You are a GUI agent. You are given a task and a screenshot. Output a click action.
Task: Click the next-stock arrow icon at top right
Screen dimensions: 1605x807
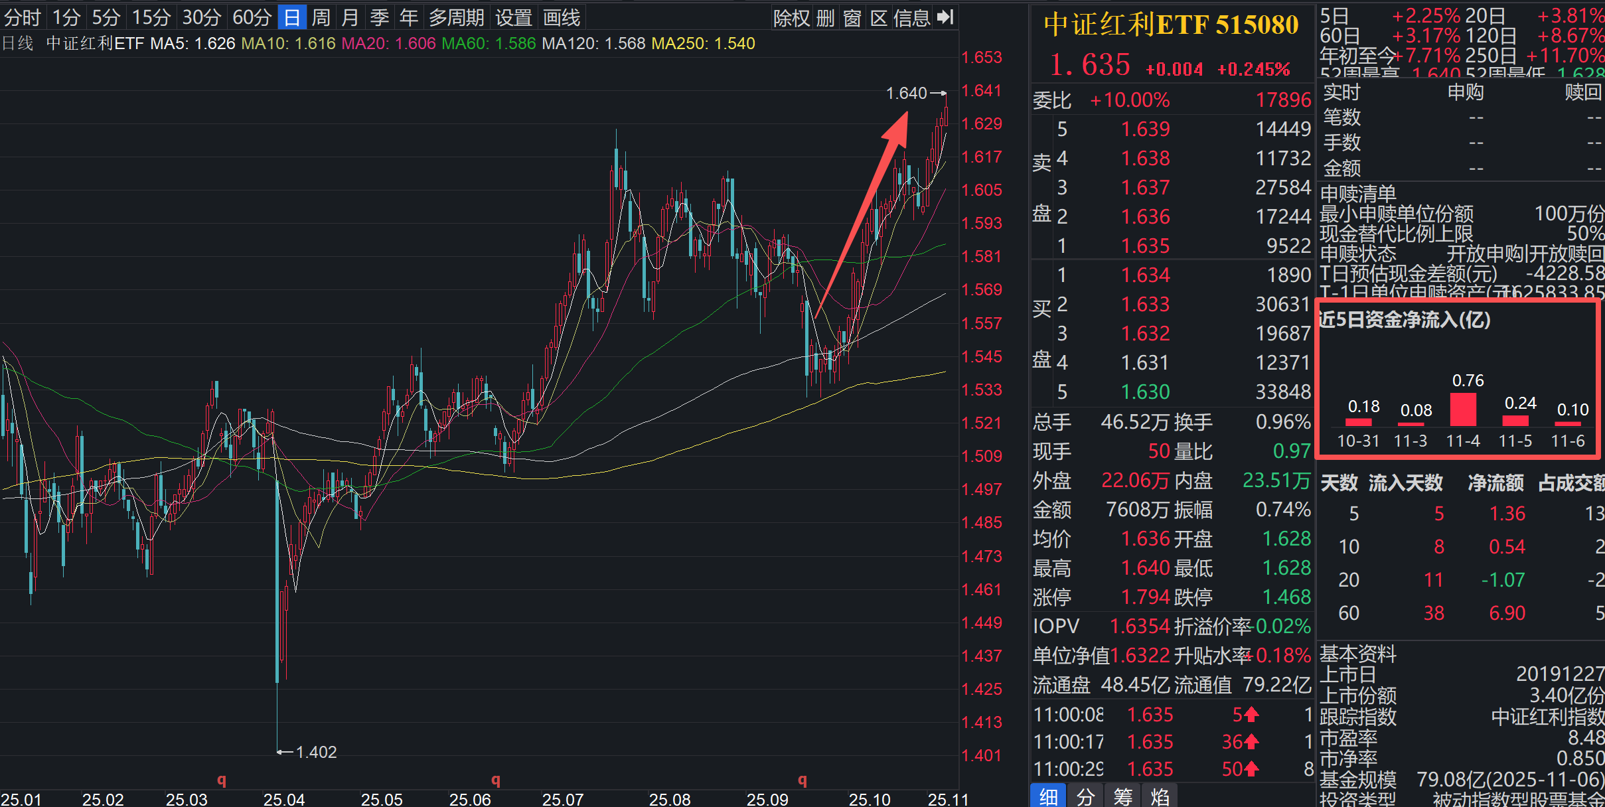945,17
